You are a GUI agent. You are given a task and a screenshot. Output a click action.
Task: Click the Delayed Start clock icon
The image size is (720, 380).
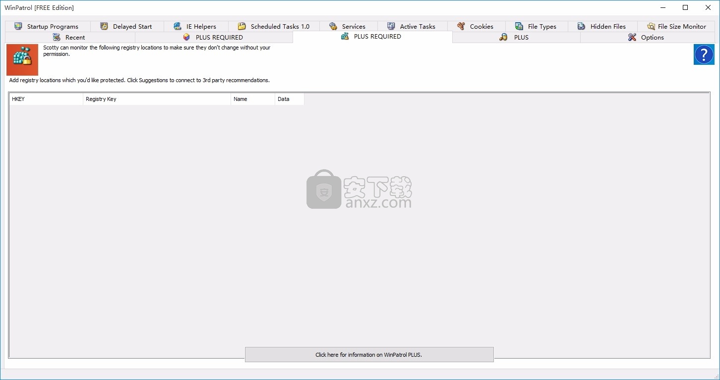point(104,26)
